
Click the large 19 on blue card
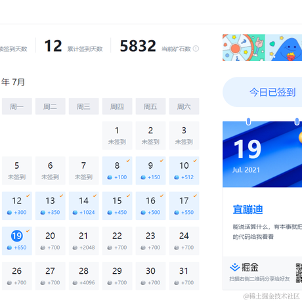click(x=248, y=149)
